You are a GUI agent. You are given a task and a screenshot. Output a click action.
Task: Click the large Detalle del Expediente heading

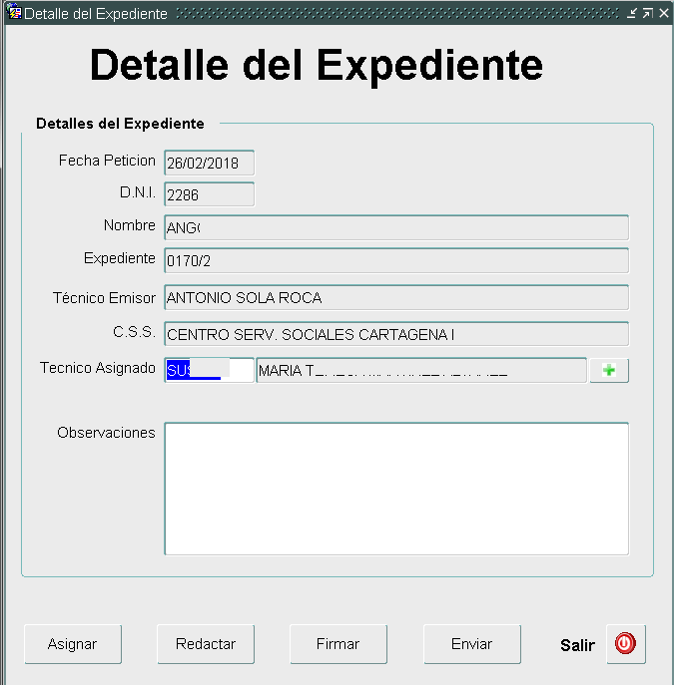317,65
